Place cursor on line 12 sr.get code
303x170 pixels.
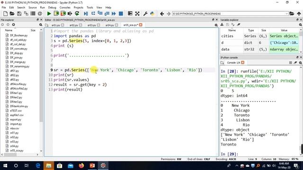tap(80, 85)
